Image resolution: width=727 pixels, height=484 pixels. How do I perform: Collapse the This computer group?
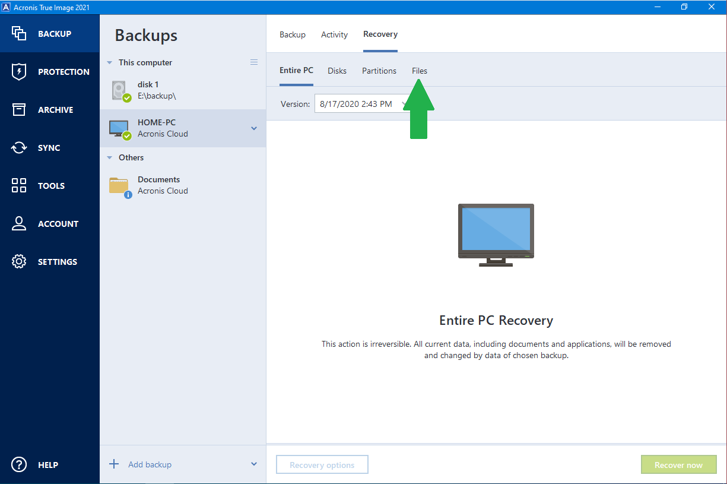[110, 62]
